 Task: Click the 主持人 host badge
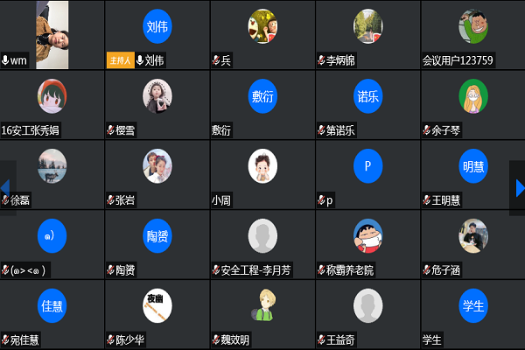tap(121, 60)
